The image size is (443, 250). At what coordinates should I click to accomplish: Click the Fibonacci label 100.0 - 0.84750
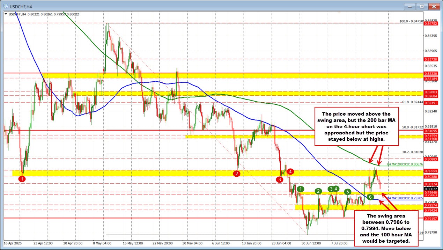tap(411, 21)
